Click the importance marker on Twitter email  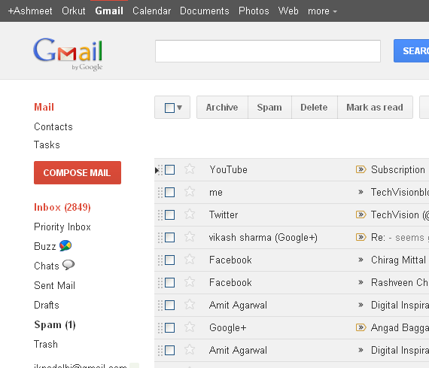361,214
